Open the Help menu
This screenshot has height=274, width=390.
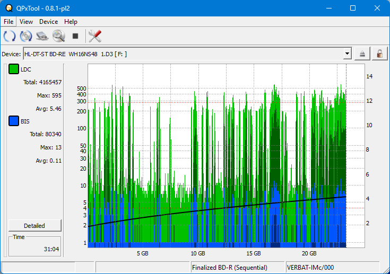(71, 22)
